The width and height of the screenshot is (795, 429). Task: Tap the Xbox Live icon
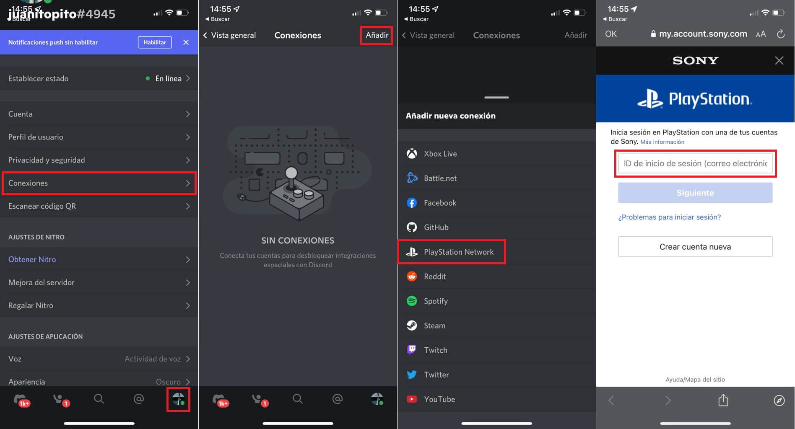412,154
